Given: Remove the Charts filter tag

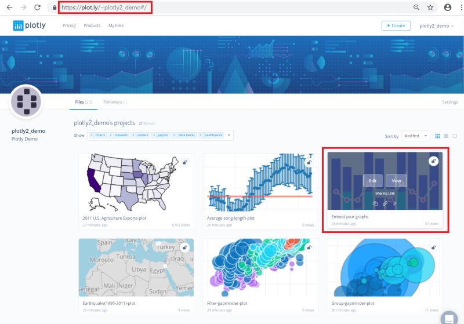Looking at the screenshot, I should [x=92, y=135].
